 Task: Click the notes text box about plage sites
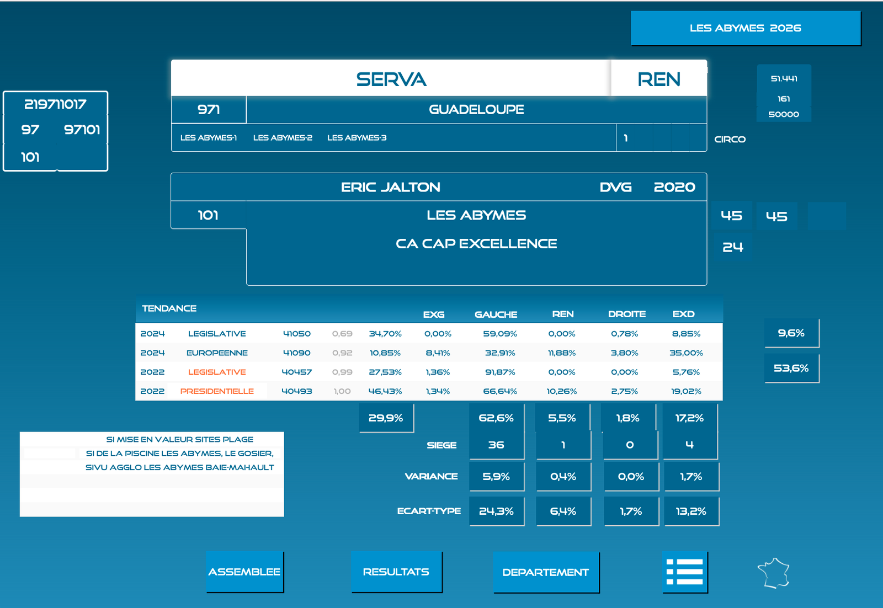(152, 474)
